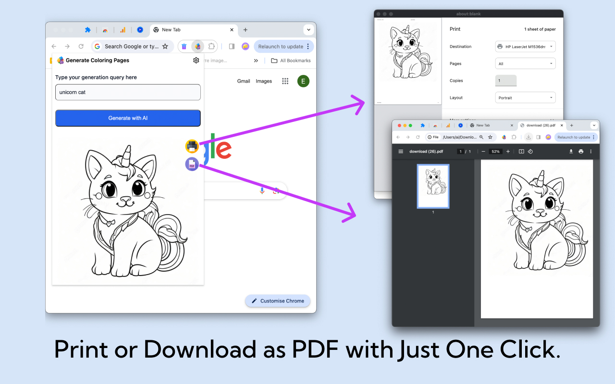The image size is (615, 384).
Task: Open the three-dot Chrome menu in PDF window
Action: [594, 137]
